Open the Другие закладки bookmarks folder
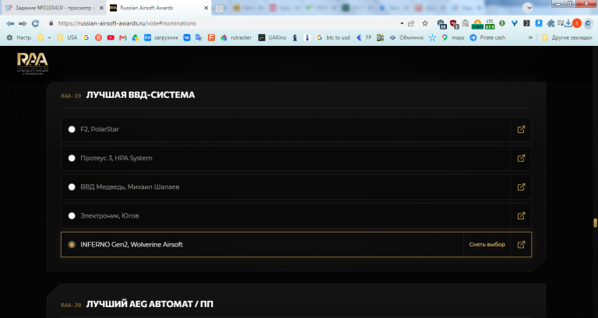 567,37
